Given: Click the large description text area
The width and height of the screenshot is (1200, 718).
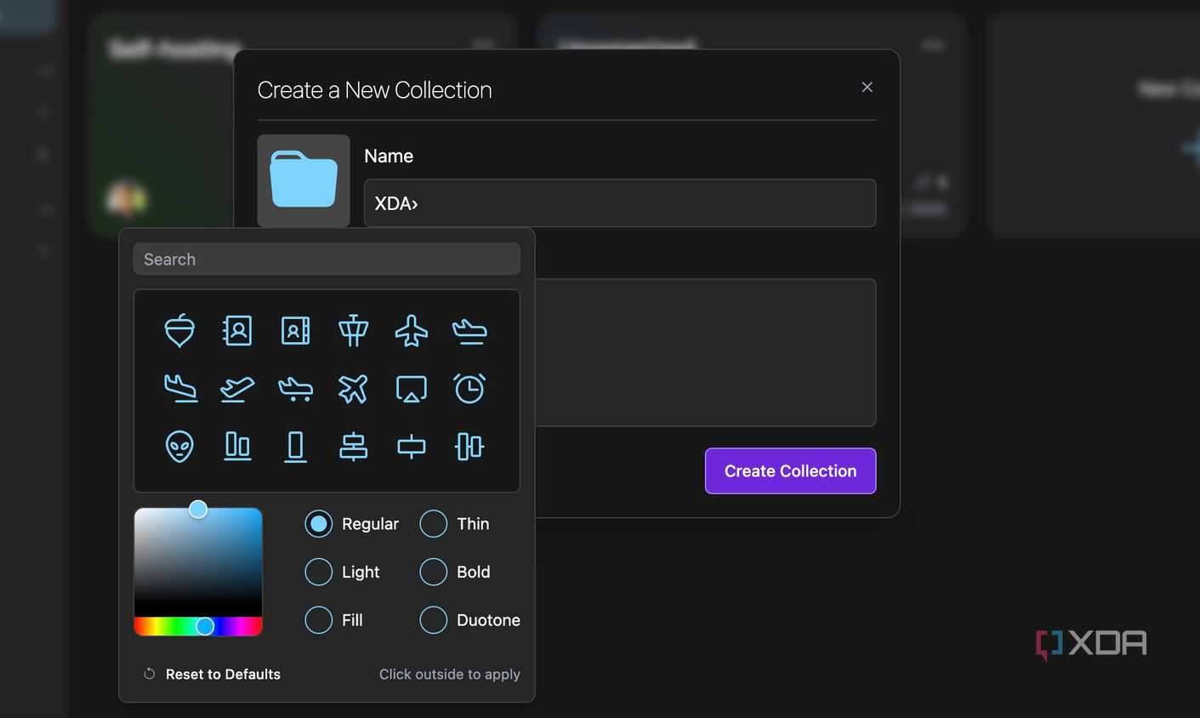Looking at the screenshot, I should [706, 352].
